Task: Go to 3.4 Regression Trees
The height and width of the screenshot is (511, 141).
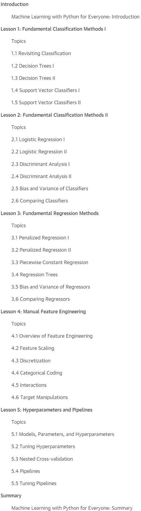Action: [x=35, y=275]
